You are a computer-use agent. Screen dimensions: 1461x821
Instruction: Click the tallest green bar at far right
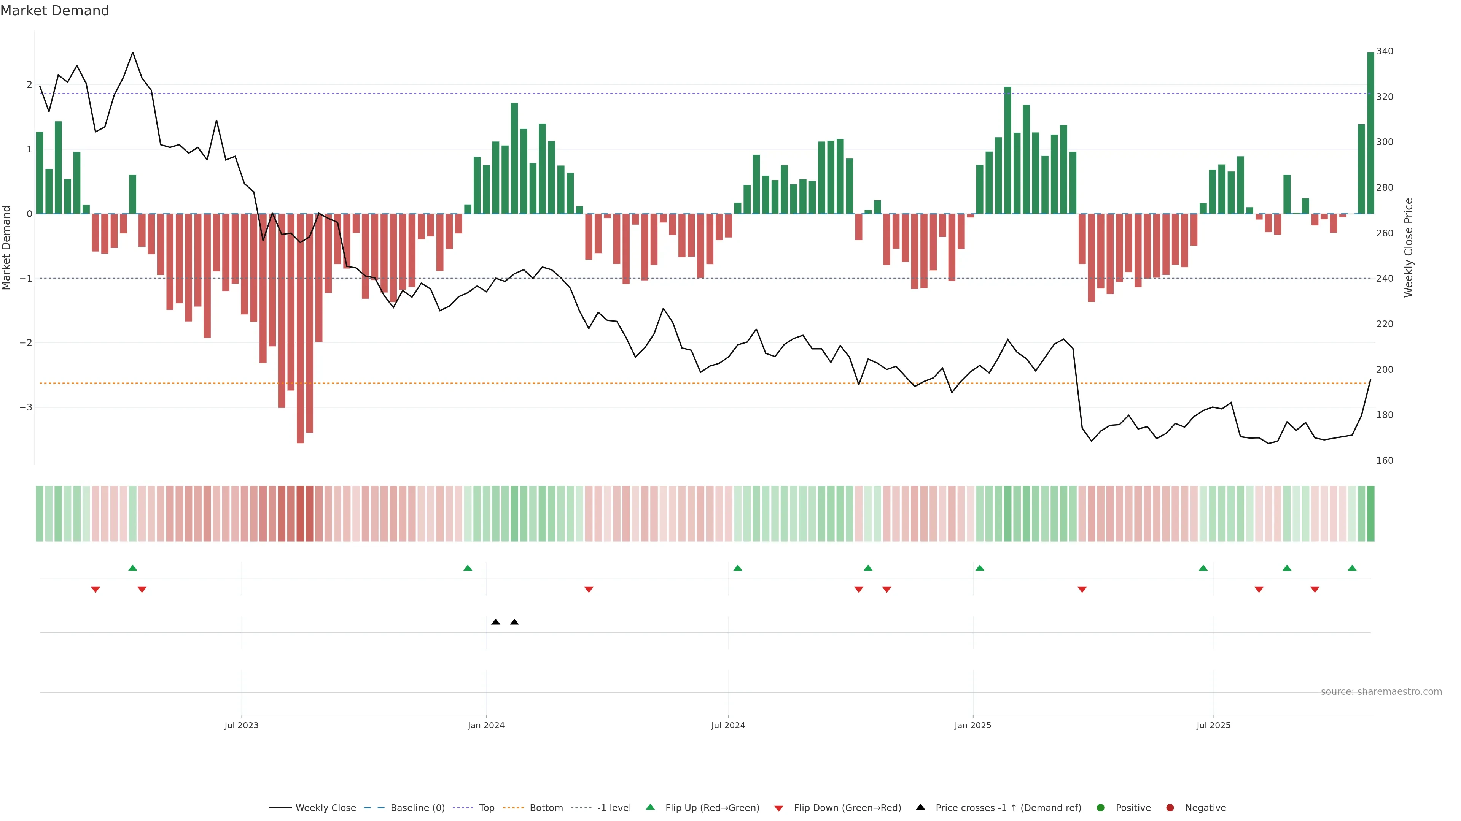coord(1371,133)
